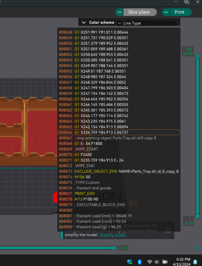Click the top layer slider handle

197,56
